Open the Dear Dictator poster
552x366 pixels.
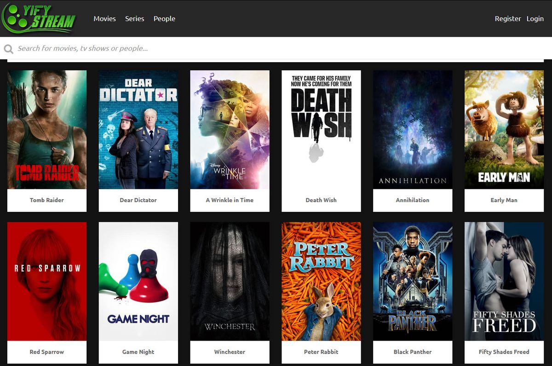(138, 129)
